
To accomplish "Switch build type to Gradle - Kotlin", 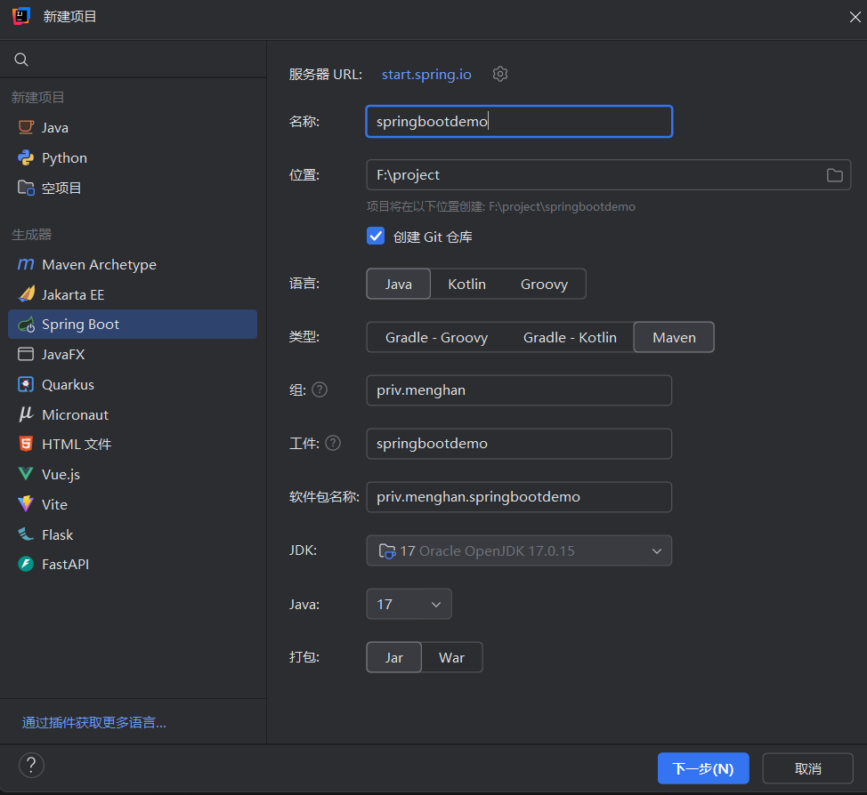I will coord(570,337).
